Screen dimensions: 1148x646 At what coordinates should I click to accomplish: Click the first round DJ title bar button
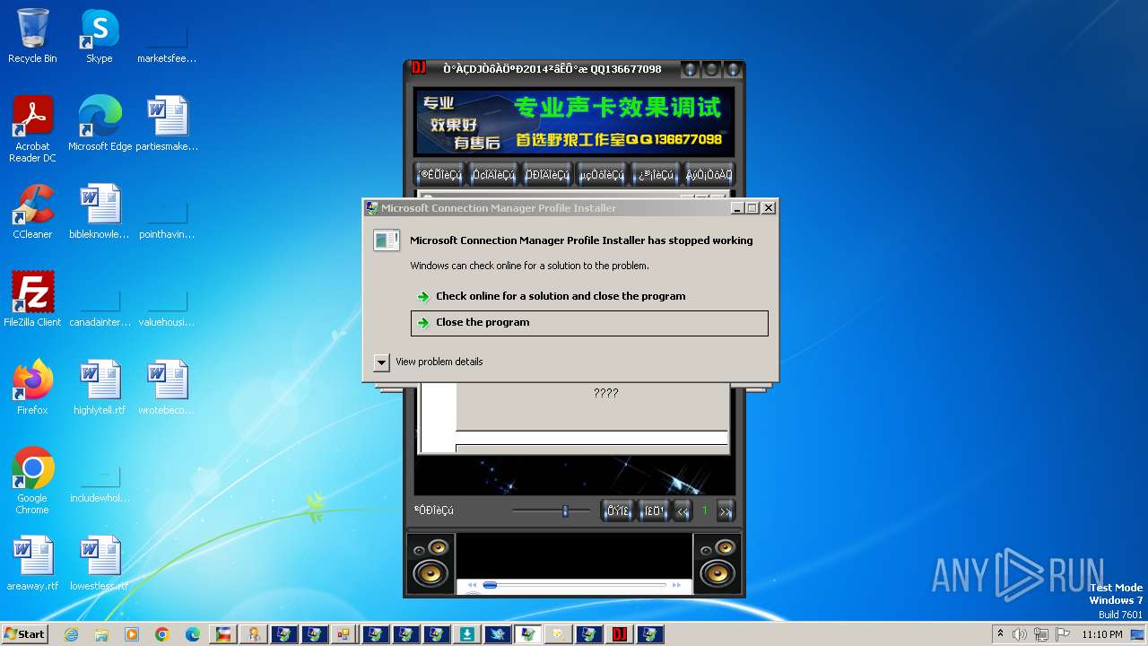click(690, 69)
